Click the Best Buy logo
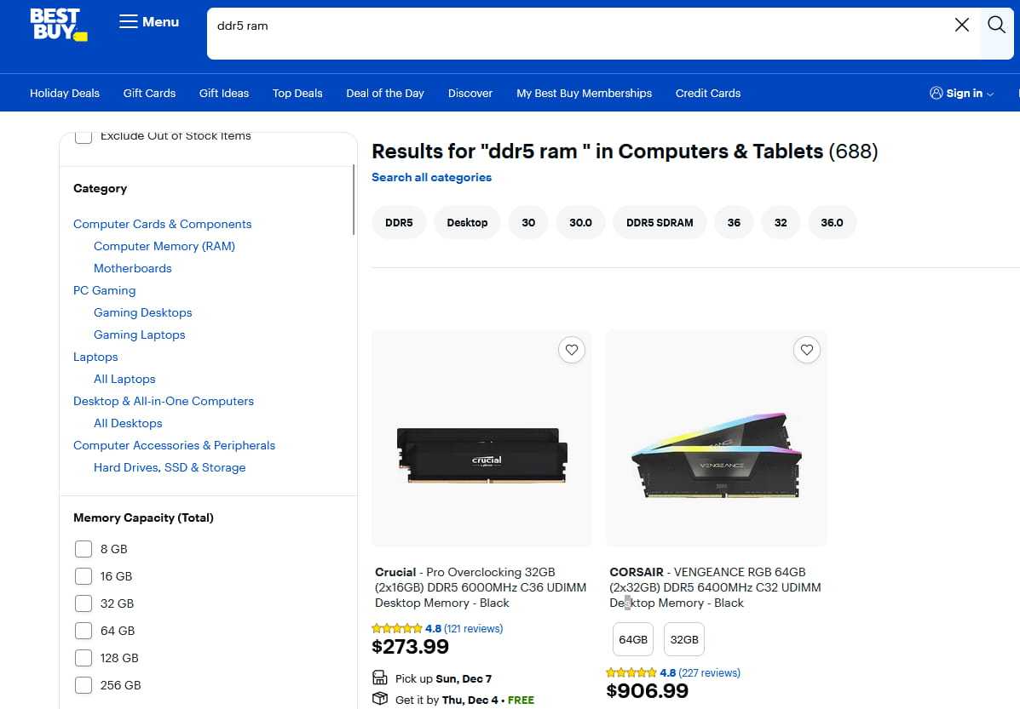Screen dimensions: 1020x709 pyautogui.click(x=58, y=25)
